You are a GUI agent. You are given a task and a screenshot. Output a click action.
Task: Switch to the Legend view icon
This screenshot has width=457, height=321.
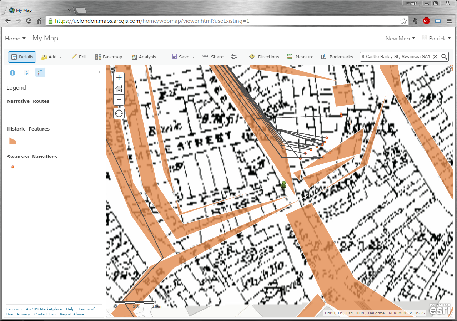(40, 73)
